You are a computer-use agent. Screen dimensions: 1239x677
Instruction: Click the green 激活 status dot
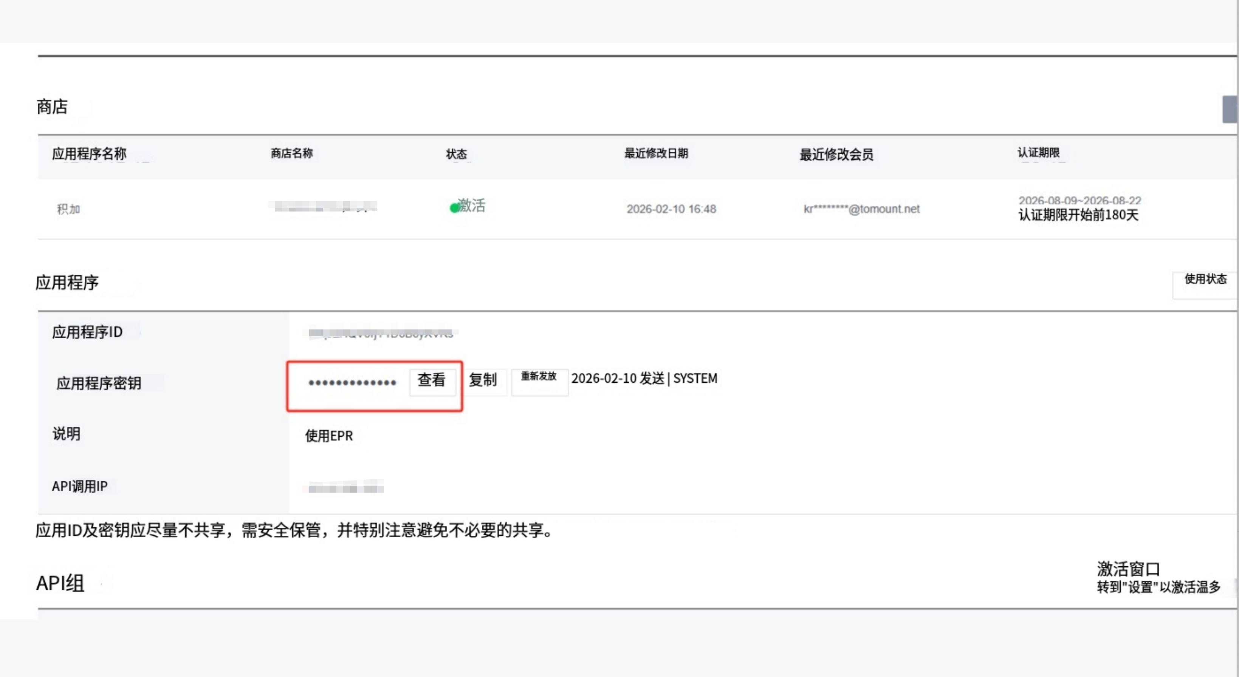[x=454, y=208]
